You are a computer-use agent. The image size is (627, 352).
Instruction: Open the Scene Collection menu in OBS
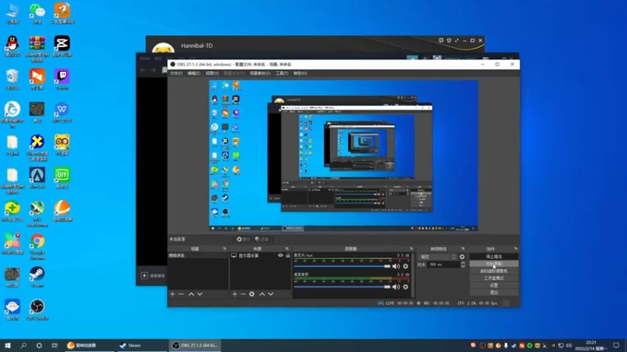point(260,74)
